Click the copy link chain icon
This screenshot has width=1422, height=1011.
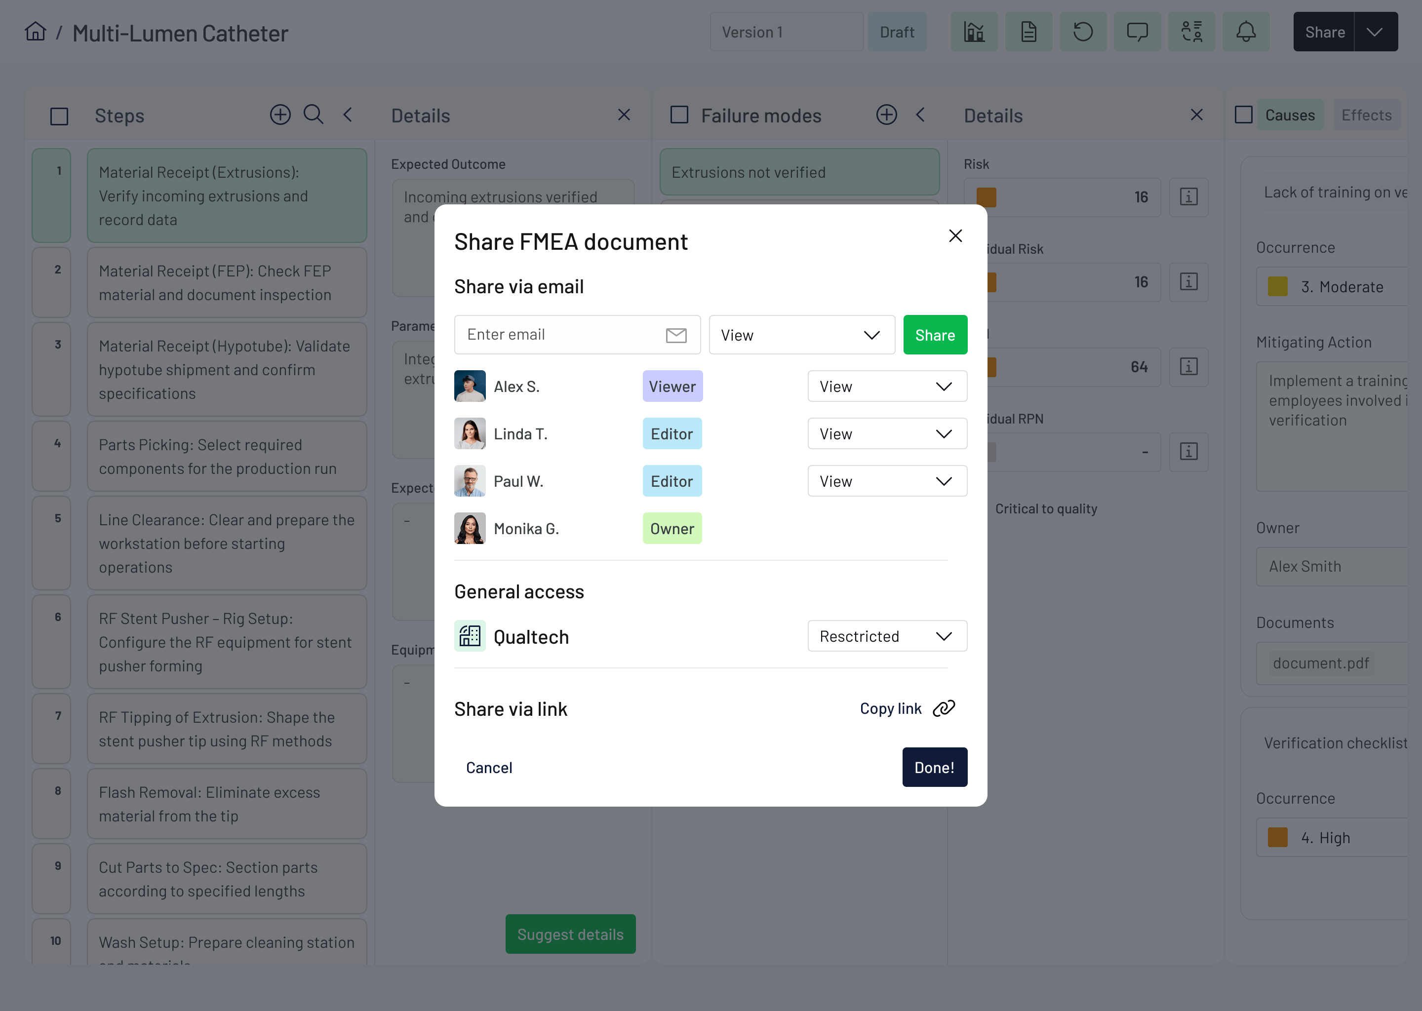tap(944, 708)
